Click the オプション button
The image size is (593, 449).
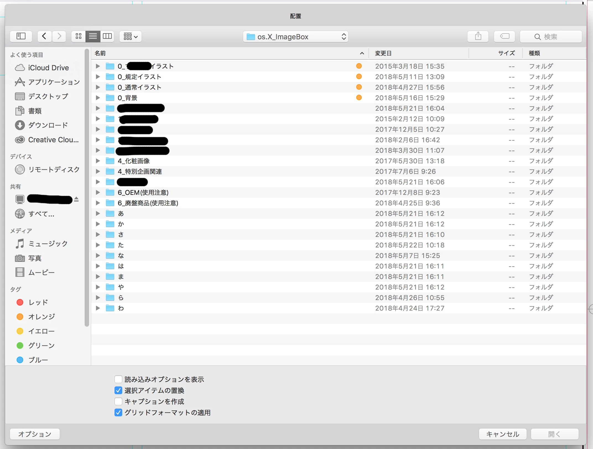[x=35, y=434]
